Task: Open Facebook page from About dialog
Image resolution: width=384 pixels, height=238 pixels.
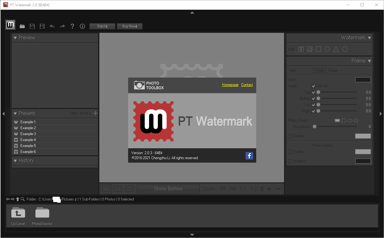Action: coord(249,155)
